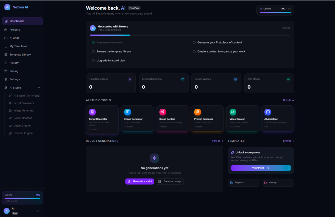
Task: Click the Credits Remaining card icon
Action: click(183, 79)
